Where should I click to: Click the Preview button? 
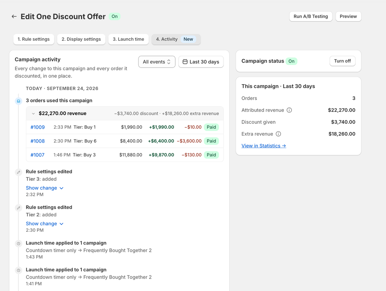pyautogui.click(x=348, y=17)
